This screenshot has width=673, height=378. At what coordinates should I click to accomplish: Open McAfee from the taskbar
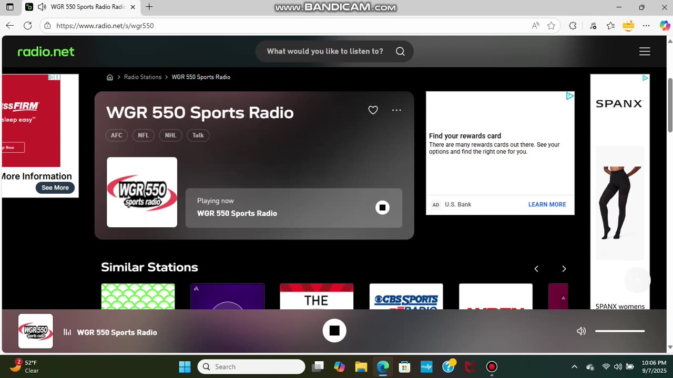pos(470,366)
